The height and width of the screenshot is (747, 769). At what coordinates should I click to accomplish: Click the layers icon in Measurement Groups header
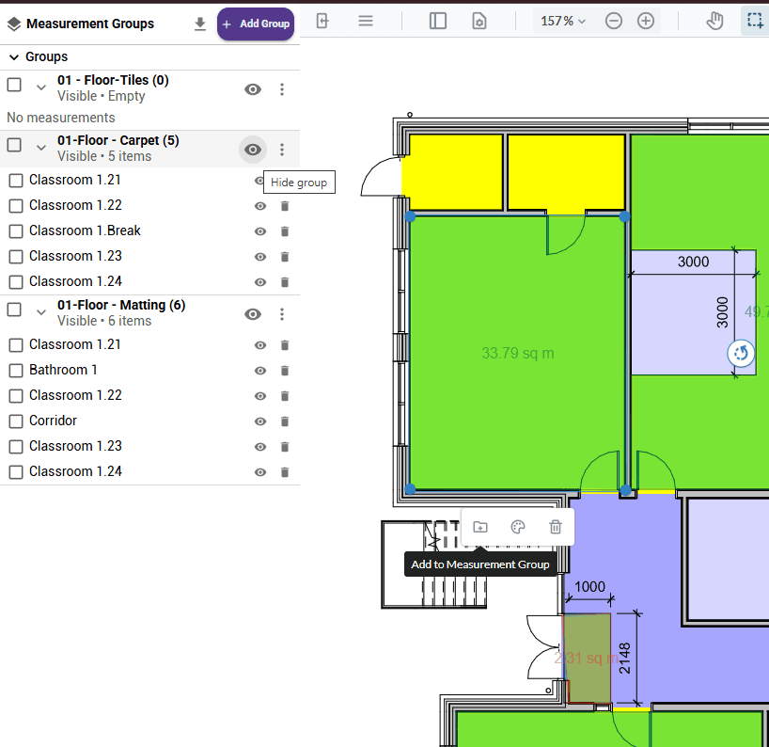tap(14, 24)
